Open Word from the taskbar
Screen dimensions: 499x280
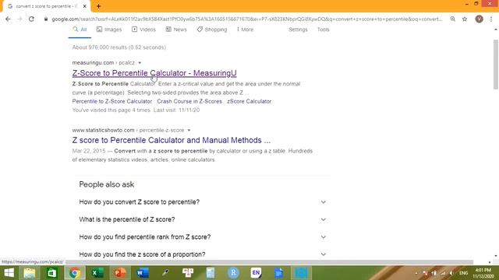point(143,273)
